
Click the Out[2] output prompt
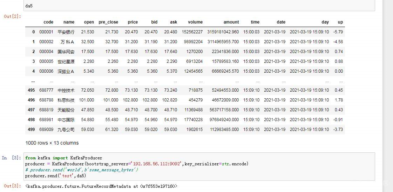[12, 16]
